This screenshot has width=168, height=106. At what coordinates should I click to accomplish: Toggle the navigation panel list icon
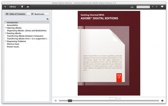coord(28,7)
